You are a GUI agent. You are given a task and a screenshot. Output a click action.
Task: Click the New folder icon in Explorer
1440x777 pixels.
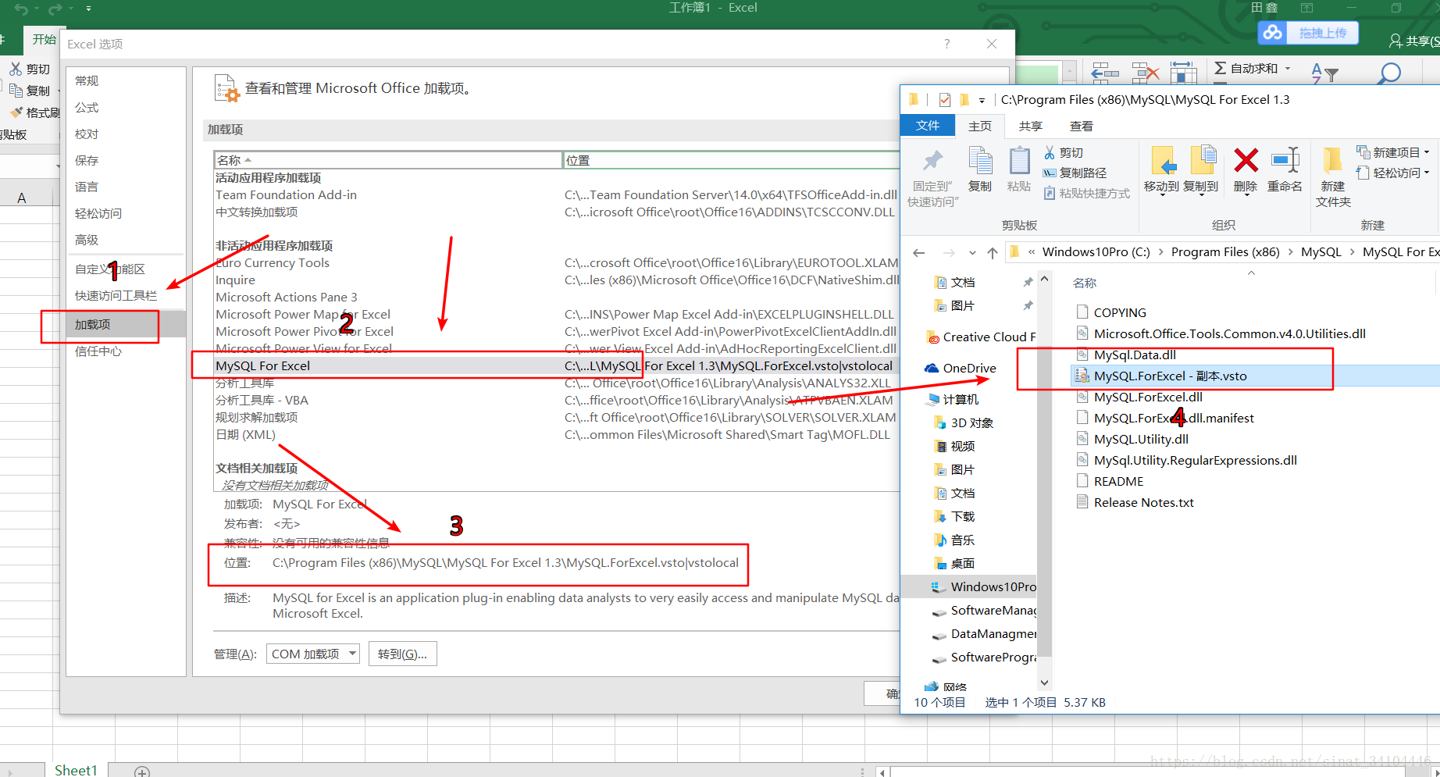pyautogui.click(x=1332, y=160)
